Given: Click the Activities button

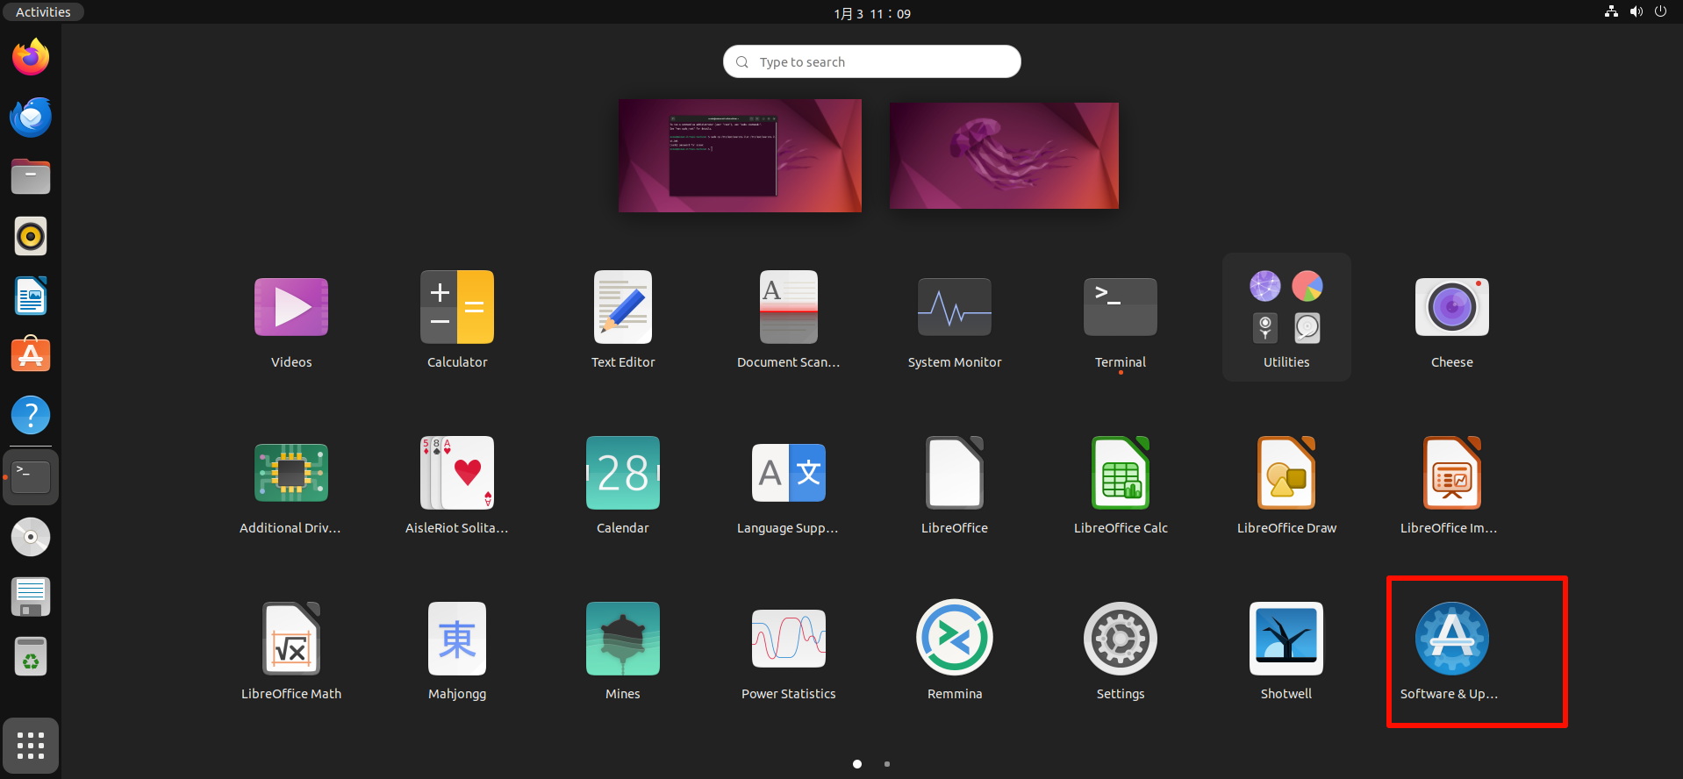Looking at the screenshot, I should point(43,12).
